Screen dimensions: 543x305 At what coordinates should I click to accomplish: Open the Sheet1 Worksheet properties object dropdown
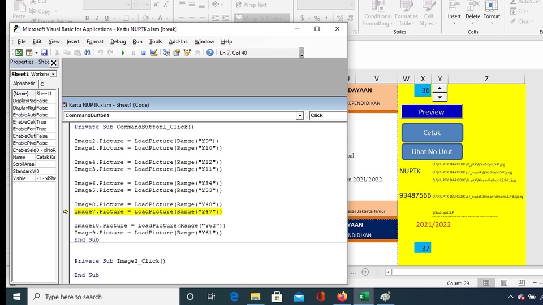53,74
